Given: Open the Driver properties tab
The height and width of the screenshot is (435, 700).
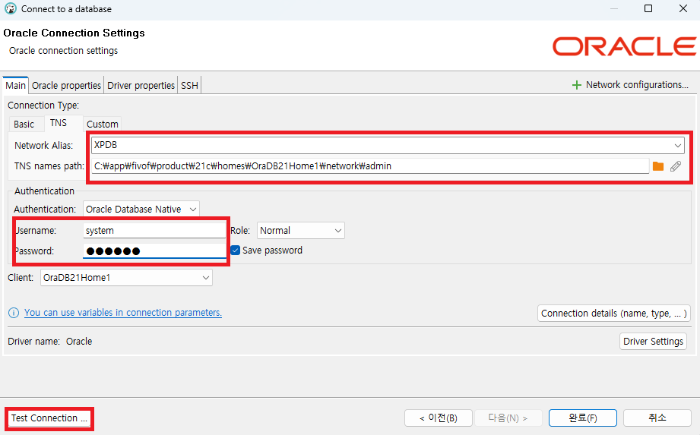Looking at the screenshot, I should pos(141,85).
